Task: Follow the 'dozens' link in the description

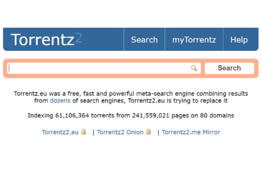Action: (x=60, y=101)
